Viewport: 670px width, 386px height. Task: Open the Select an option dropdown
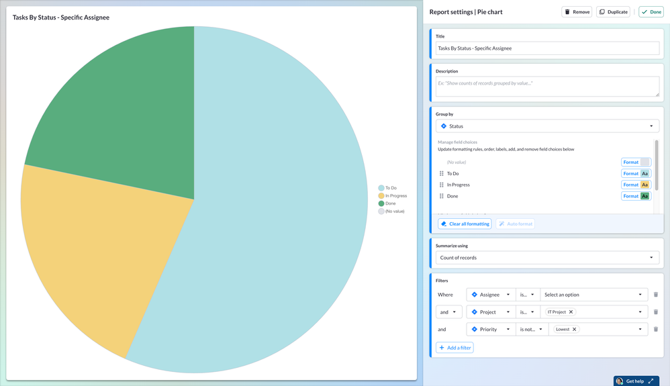pos(593,295)
